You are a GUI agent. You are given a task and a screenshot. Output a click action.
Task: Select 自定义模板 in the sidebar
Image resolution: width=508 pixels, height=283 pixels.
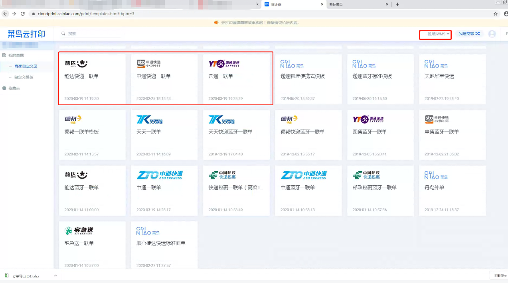(24, 77)
